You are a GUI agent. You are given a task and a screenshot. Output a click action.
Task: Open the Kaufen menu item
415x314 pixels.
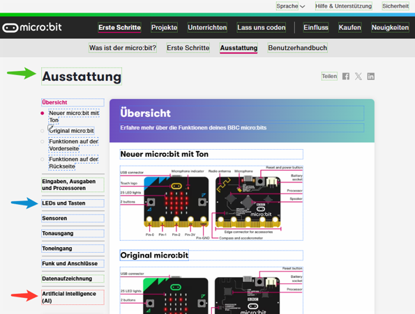[x=349, y=27]
